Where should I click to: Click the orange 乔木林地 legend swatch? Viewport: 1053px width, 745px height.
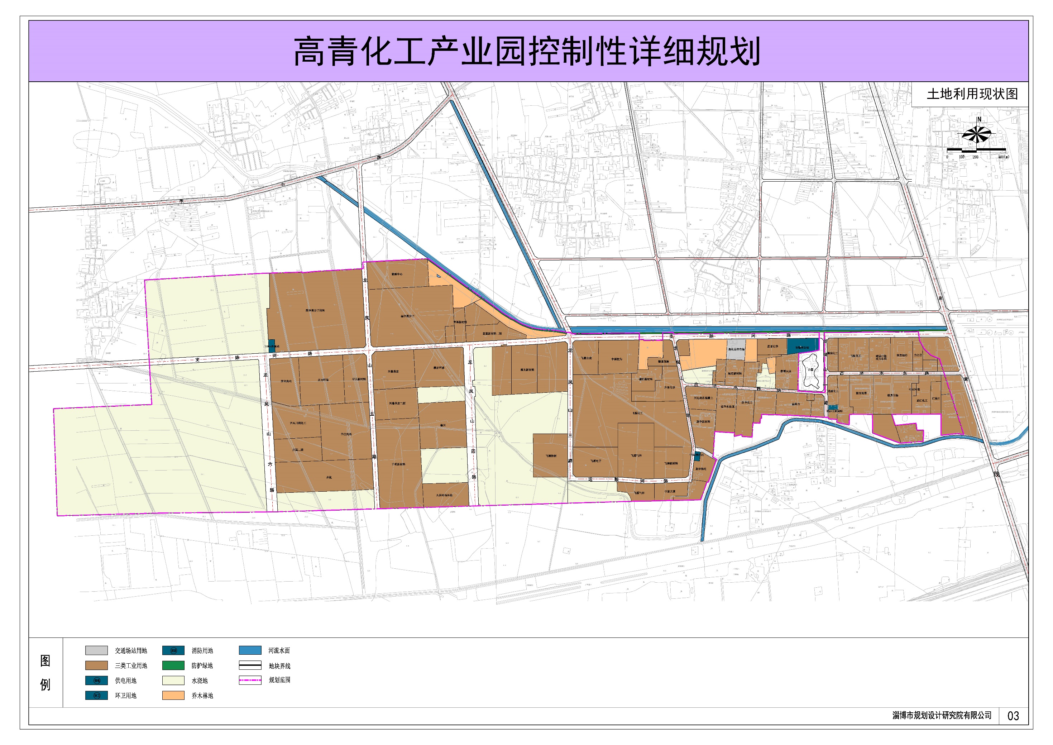173,696
